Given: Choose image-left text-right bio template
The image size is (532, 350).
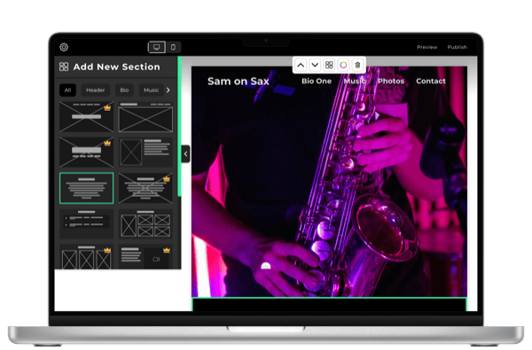Looking at the screenshot, I should point(145,152).
